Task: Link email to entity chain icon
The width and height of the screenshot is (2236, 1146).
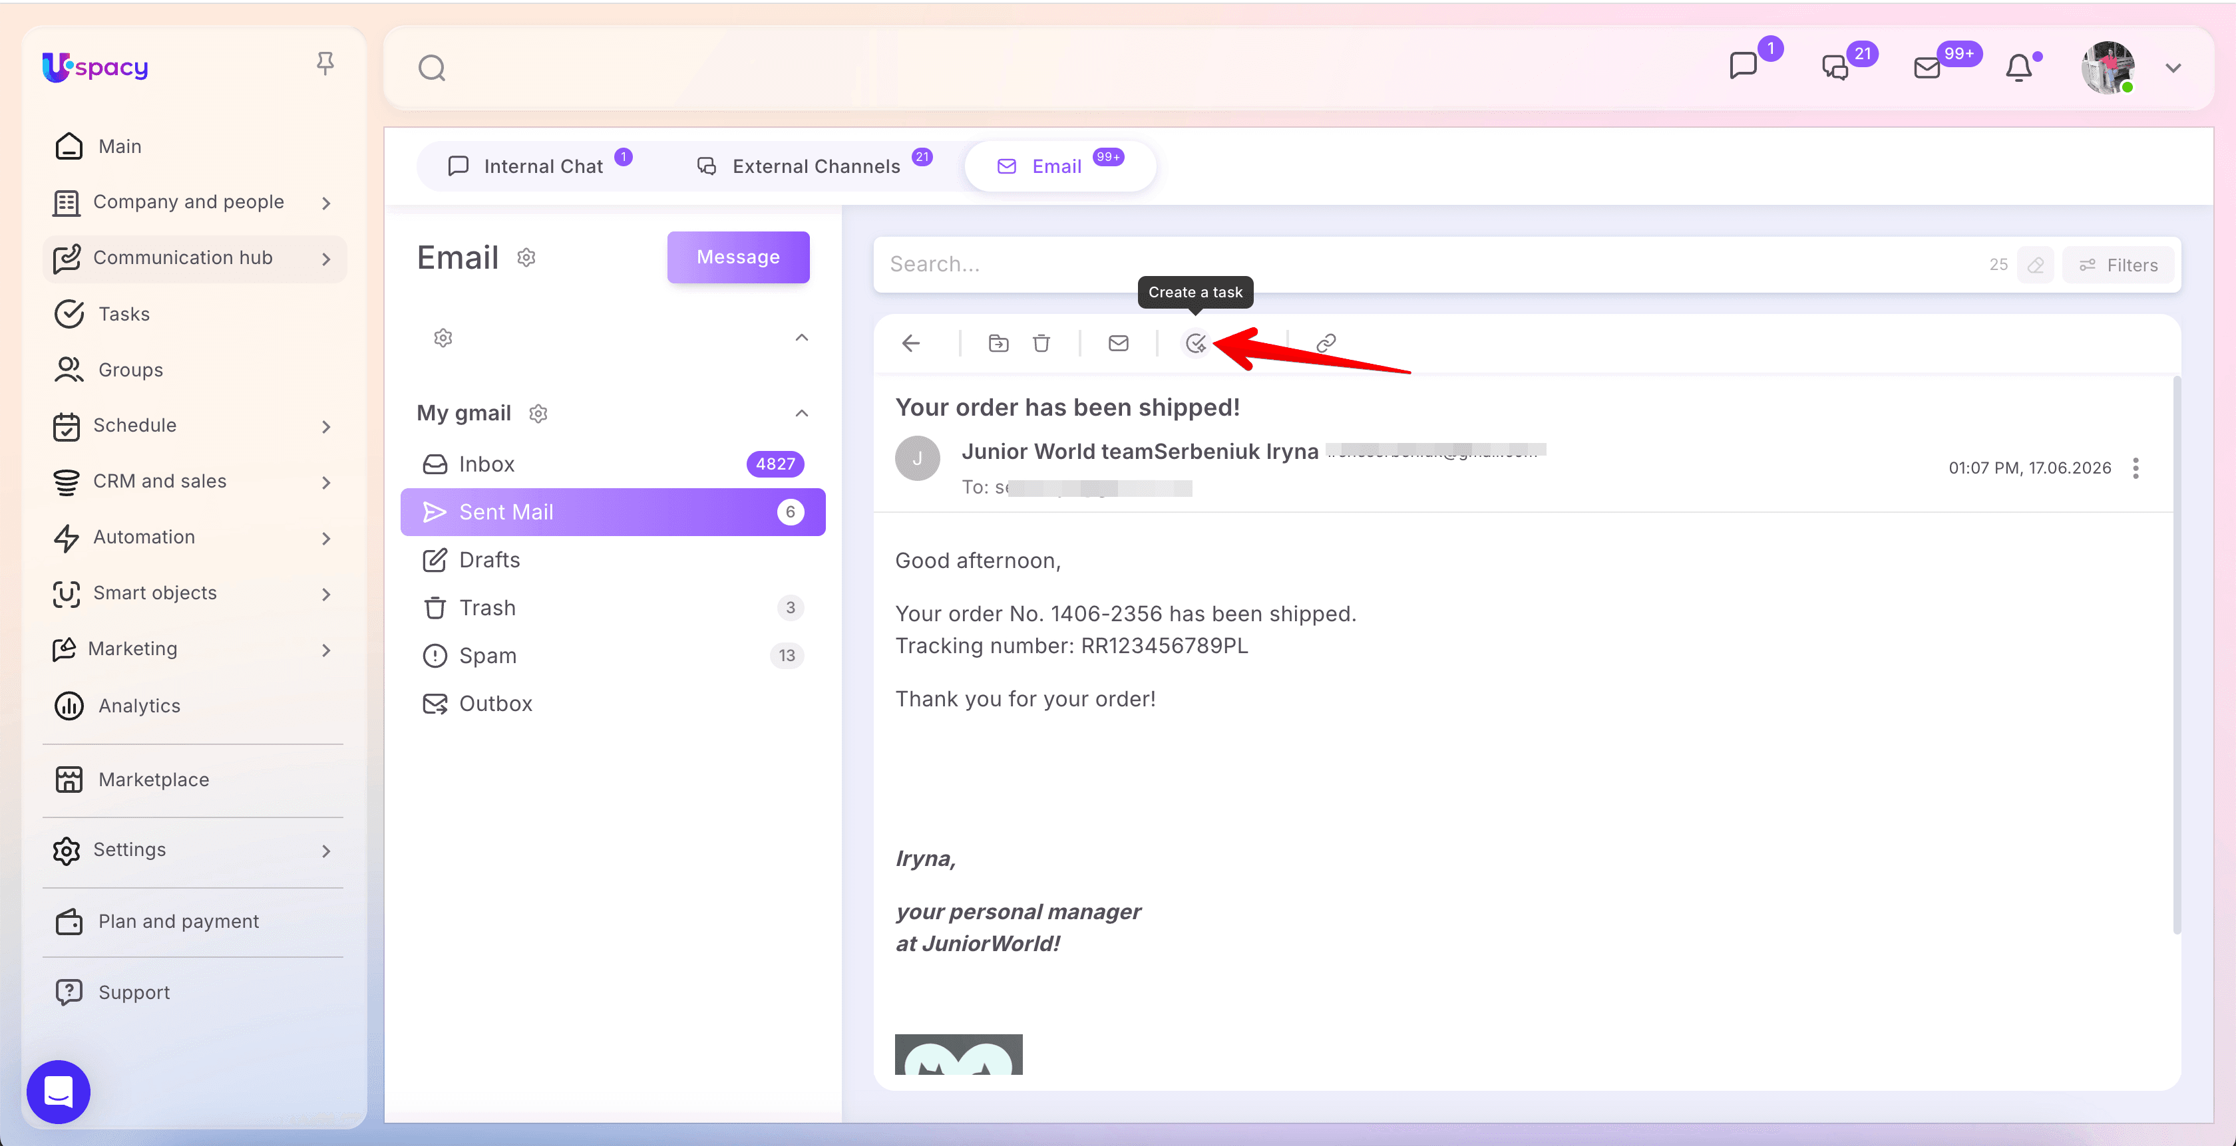Action: (1326, 344)
